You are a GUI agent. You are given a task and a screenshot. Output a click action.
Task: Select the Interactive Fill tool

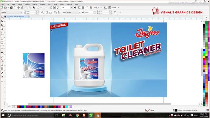click(2, 77)
